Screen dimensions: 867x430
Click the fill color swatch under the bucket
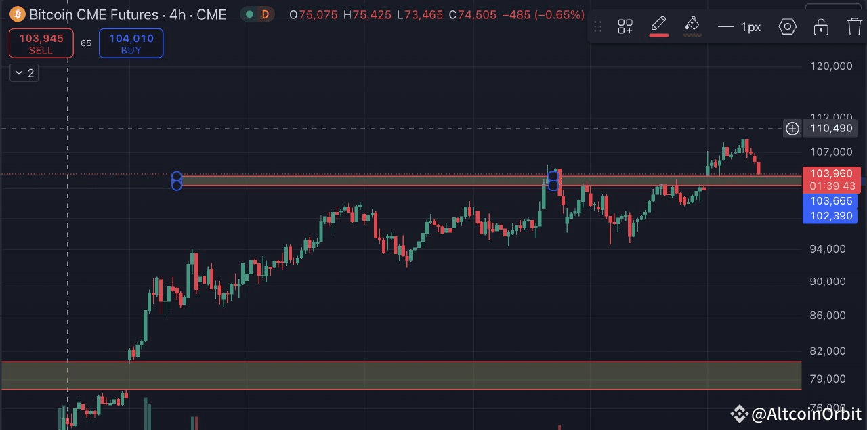coord(692,35)
